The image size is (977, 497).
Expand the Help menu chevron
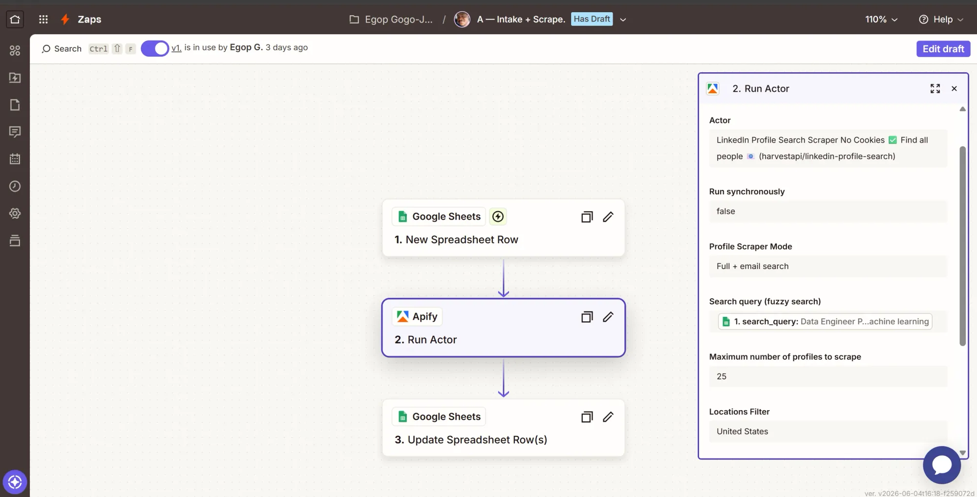(960, 20)
